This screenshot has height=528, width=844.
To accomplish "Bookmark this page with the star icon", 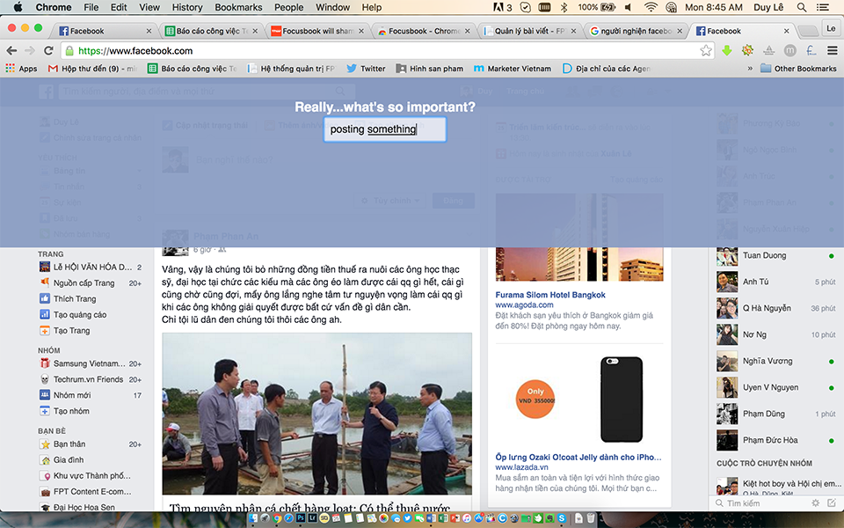I will (x=706, y=51).
